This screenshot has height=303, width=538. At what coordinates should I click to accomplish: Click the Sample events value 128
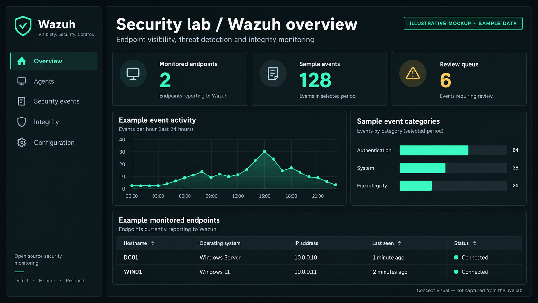point(315,80)
